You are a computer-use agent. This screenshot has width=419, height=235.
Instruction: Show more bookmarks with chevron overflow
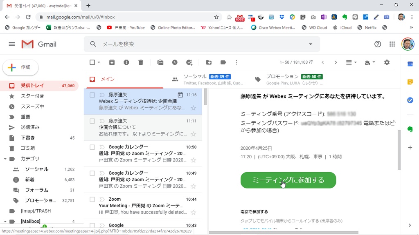click(x=411, y=27)
